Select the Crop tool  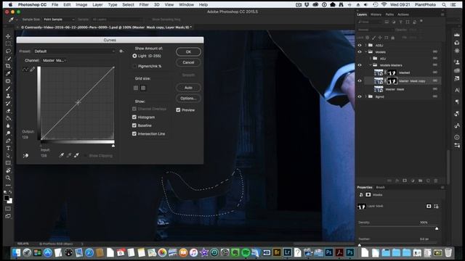coord(8,66)
